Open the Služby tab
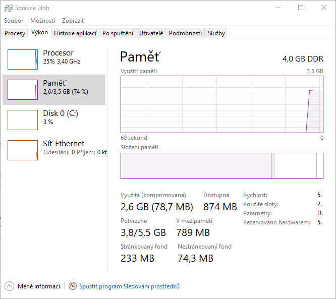Screen dimensions: 336x299 pyautogui.click(x=216, y=33)
